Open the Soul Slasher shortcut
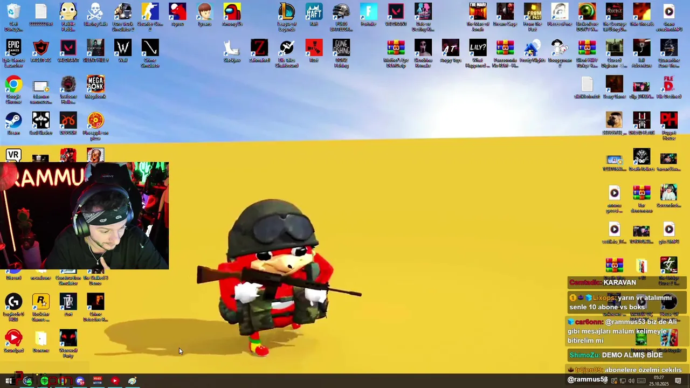This screenshot has width=690, height=388. coord(41,123)
